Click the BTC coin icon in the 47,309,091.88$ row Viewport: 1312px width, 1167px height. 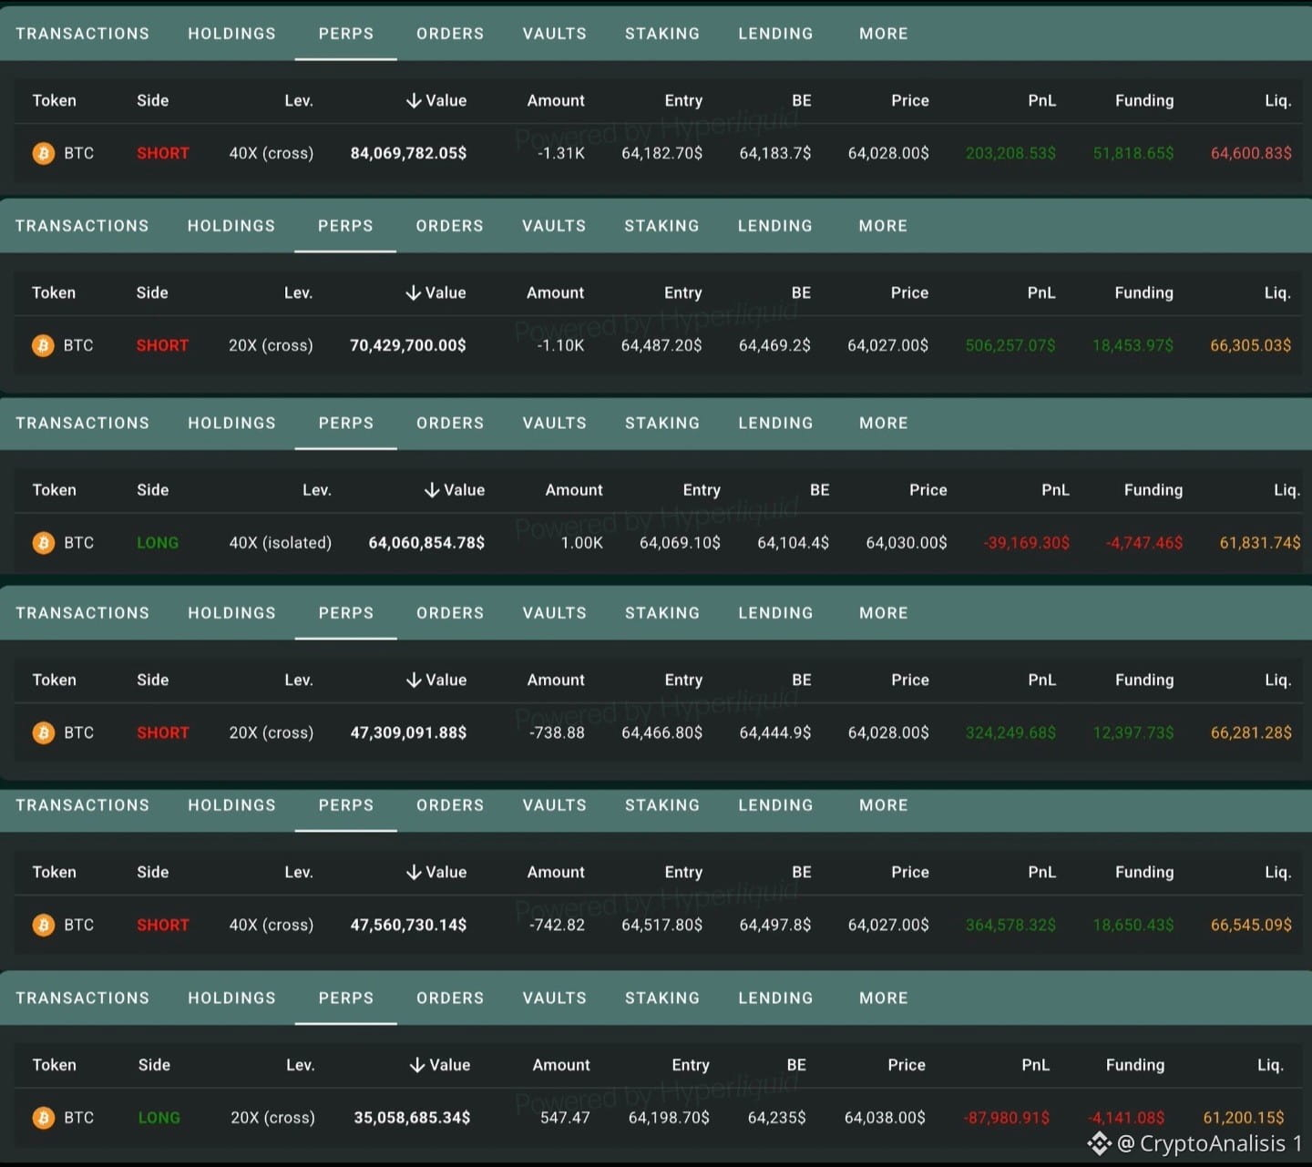click(43, 732)
